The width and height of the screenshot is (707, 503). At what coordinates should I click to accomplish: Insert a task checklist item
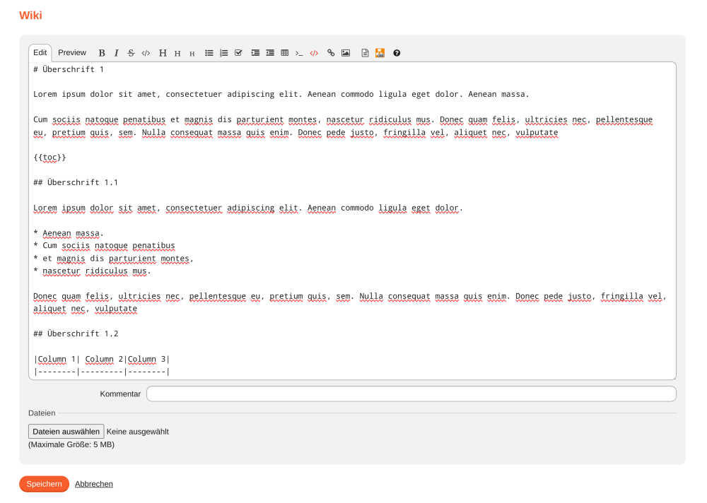tap(238, 52)
